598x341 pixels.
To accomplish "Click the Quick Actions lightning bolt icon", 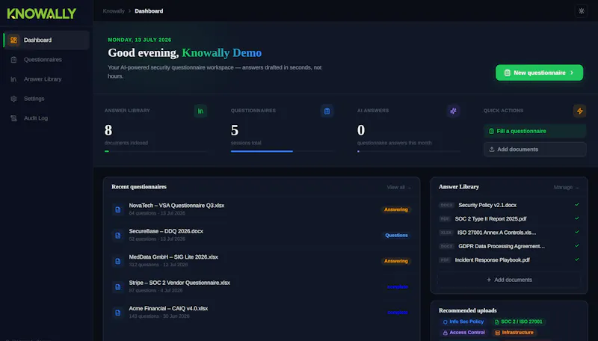I will (580, 111).
